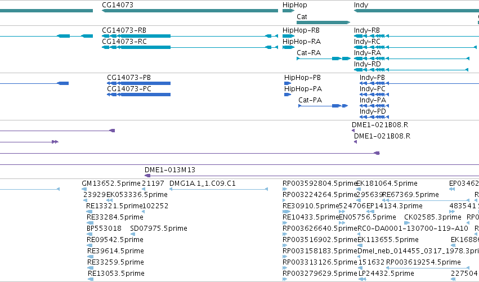
Task: Select the RE10433.5prime EST label
Action: tap(311, 217)
